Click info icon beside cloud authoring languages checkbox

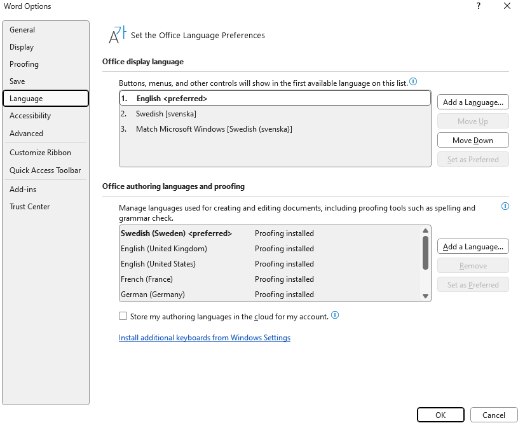point(335,315)
